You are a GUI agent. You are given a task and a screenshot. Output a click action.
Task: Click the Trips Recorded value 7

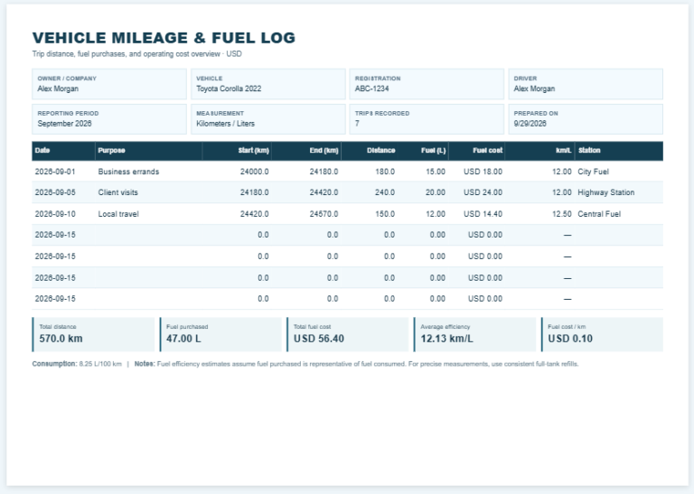357,124
